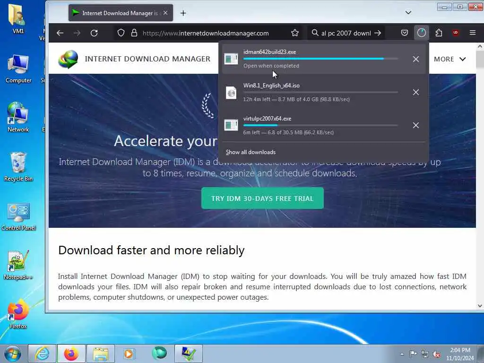Reload the current page
Screen dimensions: 484x363
94,33
